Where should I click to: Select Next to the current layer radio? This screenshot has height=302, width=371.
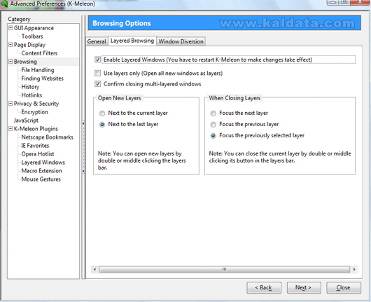click(x=102, y=114)
